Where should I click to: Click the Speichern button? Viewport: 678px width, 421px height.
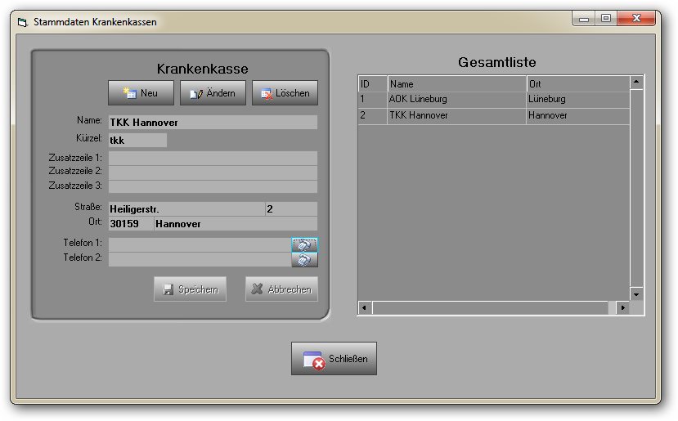[x=191, y=289]
